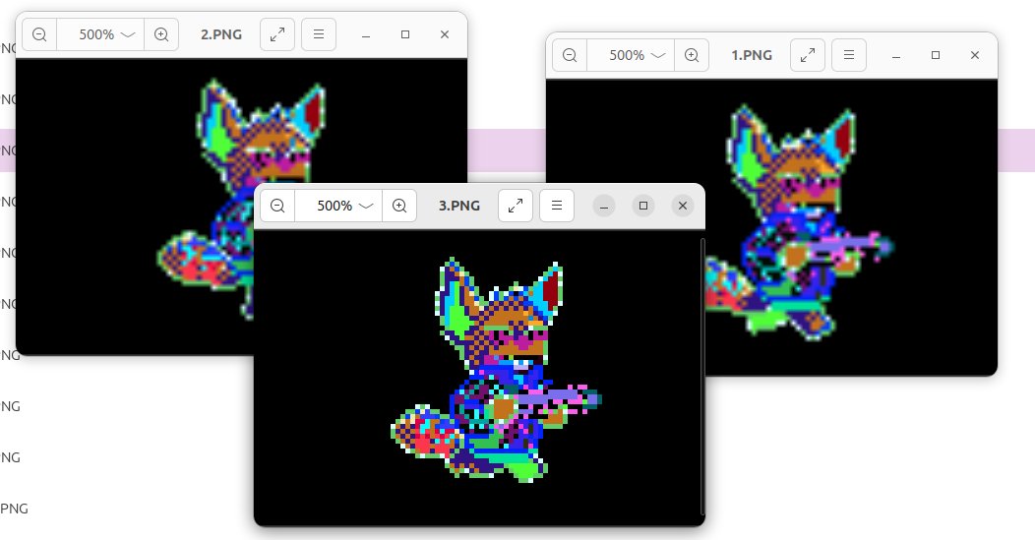Screen dimensions: 1035x540
Task: Open hamburger menu in 1.PNG window
Action: 849,55
